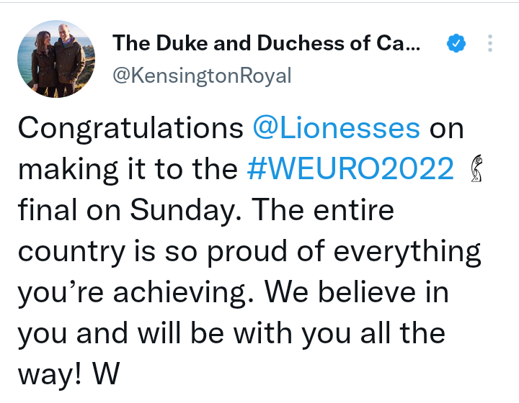This screenshot has width=519, height=403.
Task: Open the tweet's three-dot more options menu
Action: 490,44
